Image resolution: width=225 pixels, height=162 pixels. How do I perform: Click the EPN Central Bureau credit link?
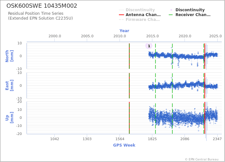click(x=202, y=159)
